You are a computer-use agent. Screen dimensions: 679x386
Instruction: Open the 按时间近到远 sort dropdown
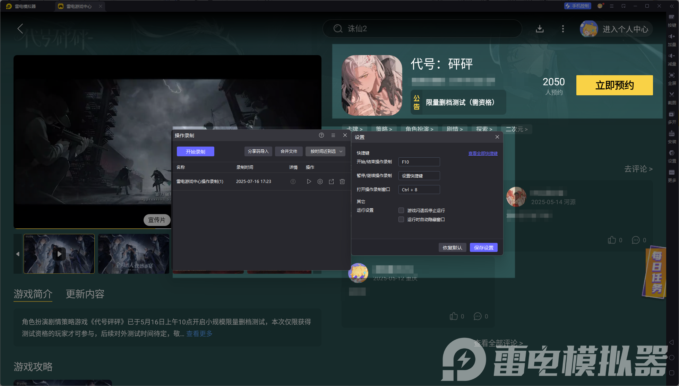(326, 151)
